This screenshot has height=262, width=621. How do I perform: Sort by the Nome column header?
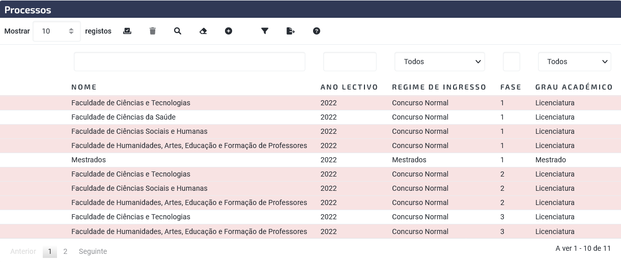84,87
